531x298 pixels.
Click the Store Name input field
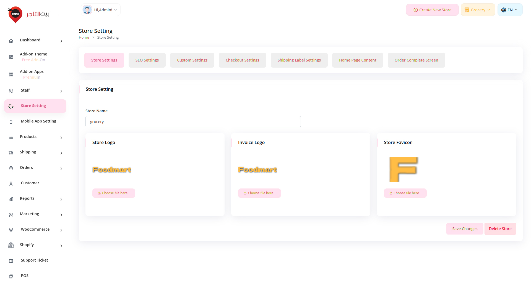tap(193, 122)
